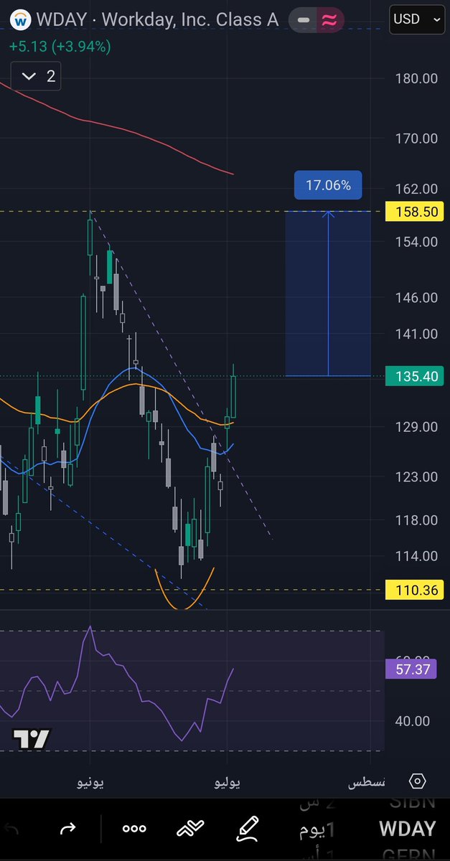Viewport: 450px width, 861px height.
Task: Click the 146.00 price axis value
Action: [x=416, y=297]
